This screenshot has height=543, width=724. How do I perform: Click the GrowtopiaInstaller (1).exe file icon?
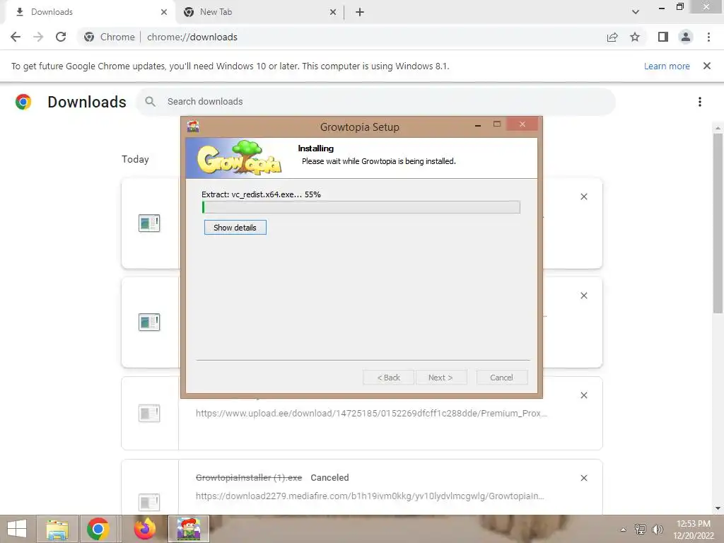point(149,501)
